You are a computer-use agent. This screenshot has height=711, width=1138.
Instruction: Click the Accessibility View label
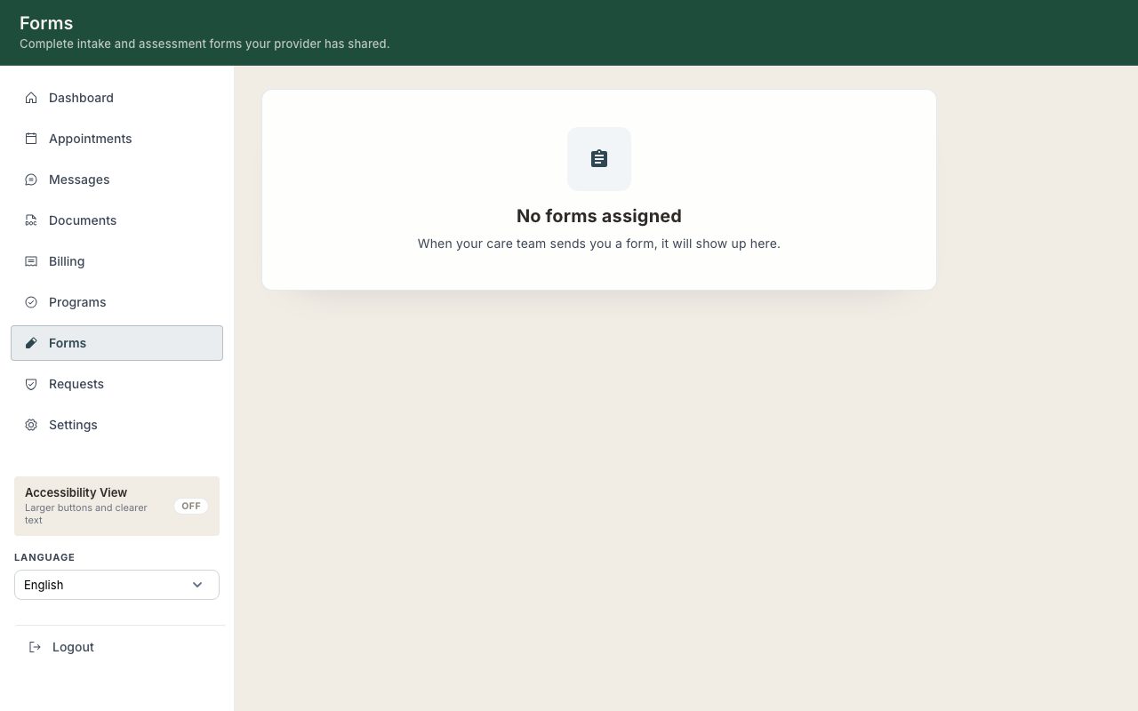76,492
